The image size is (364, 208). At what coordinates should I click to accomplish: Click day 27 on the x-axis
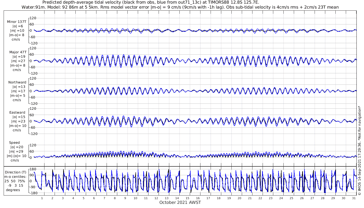(312, 198)
